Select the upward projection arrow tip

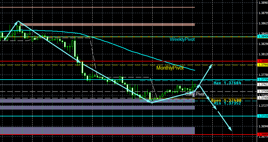212,65
